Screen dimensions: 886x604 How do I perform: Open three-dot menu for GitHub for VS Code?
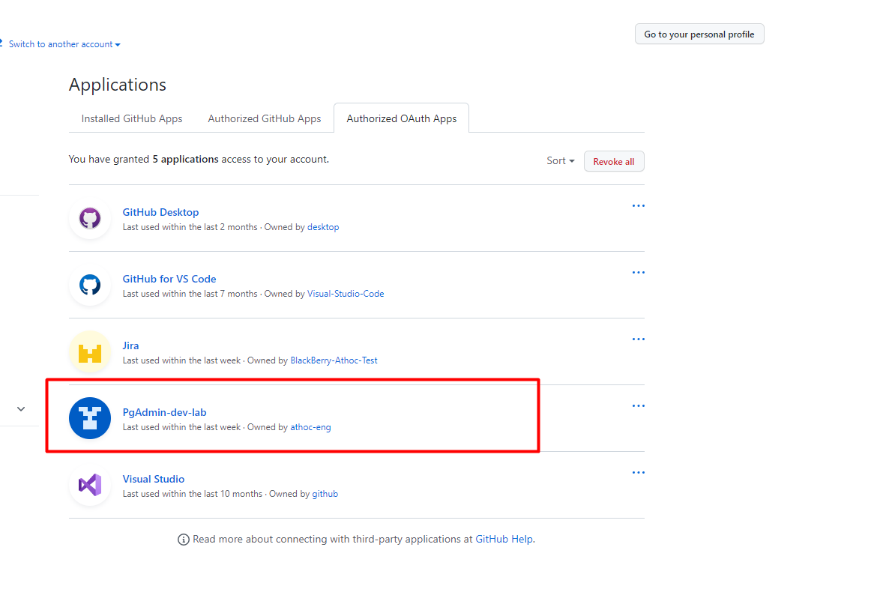638,273
